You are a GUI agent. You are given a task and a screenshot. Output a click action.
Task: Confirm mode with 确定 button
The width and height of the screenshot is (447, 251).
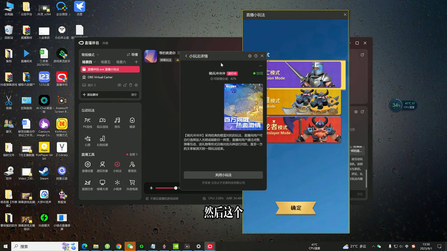pyautogui.click(x=296, y=208)
